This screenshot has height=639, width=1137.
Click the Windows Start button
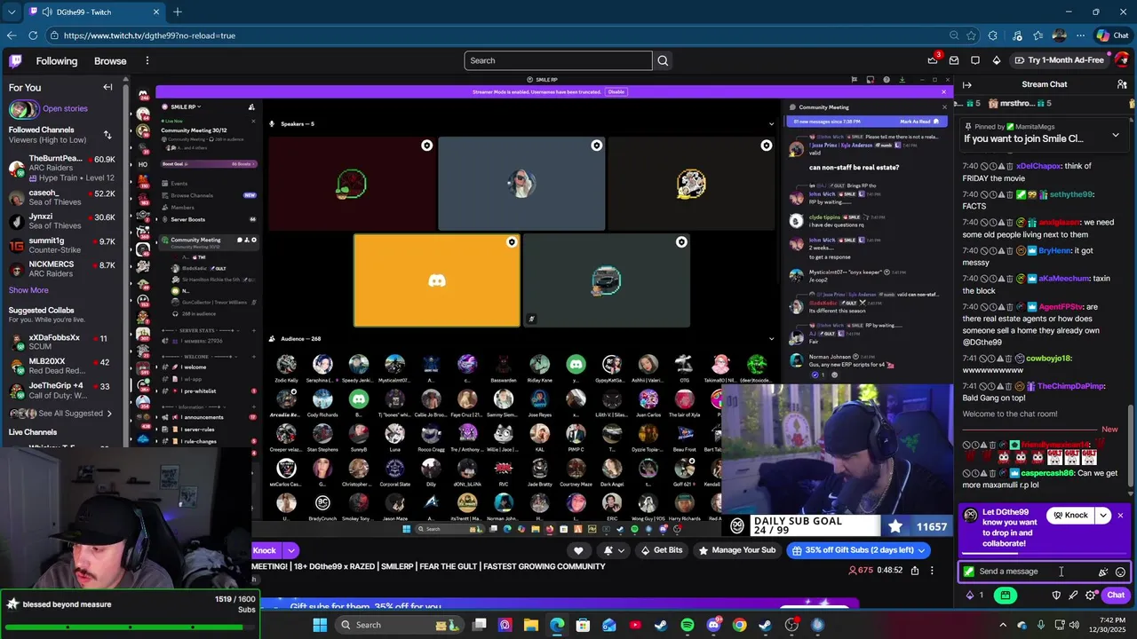coord(320,625)
